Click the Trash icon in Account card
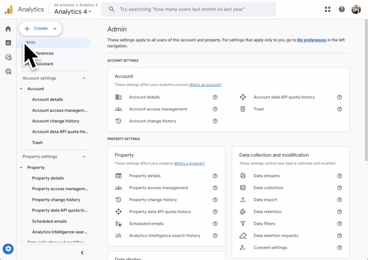368x260 pixels. click(243, 109)
